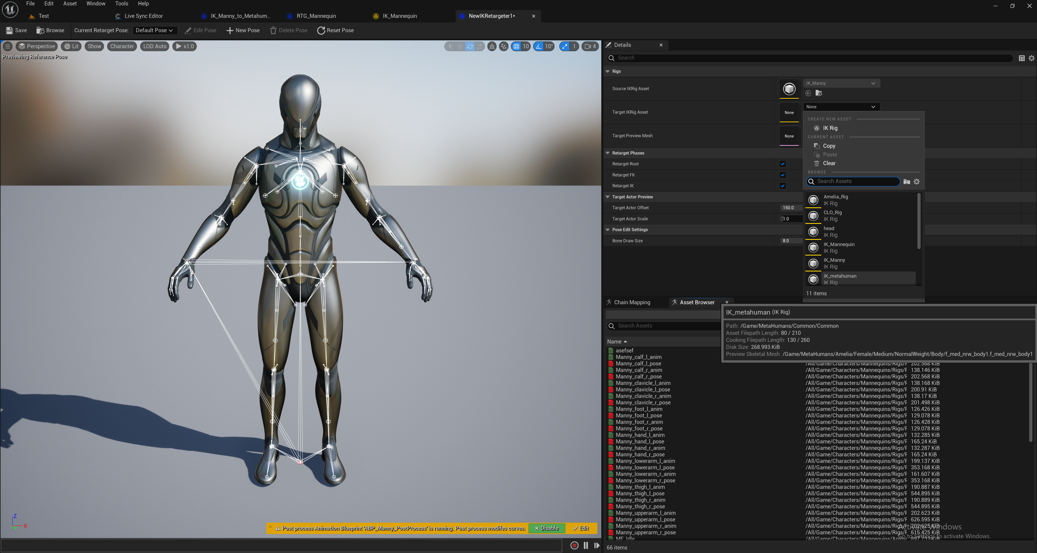This screenshot has width=1037, height=553.
Task: Activate the Select mode arrow tool
Action: click(x=450, y=46)
